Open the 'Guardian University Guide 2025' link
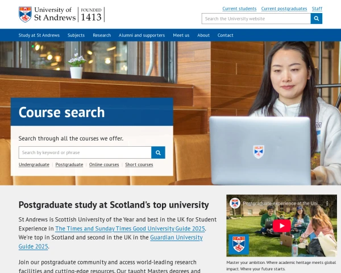 [x=176, y=237]
